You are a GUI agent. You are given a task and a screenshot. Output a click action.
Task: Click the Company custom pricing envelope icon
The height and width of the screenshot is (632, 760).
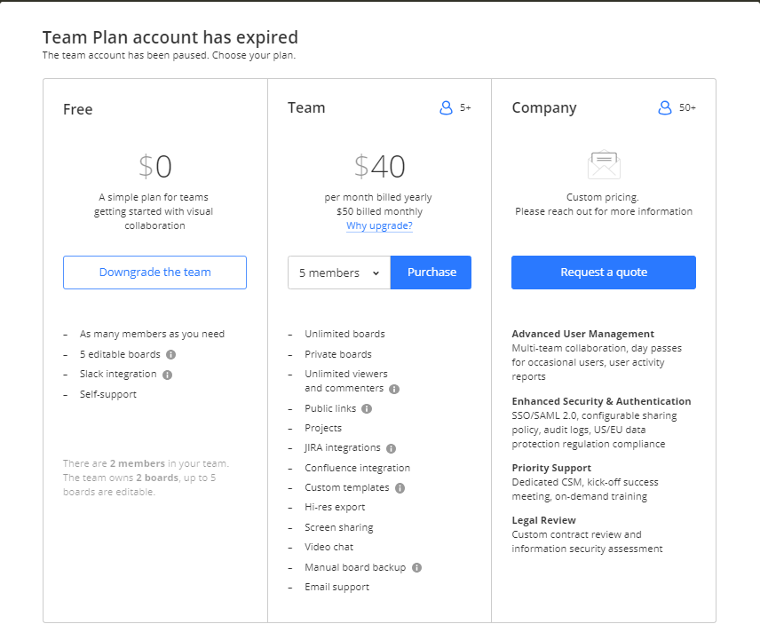pyautogui.click(x=604, y=165)
